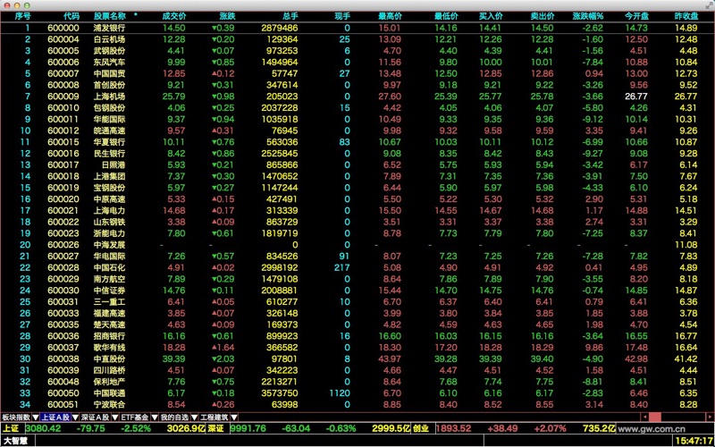Sort by 卖出价 column header
Image resolution: width=715 pixels, height=447 pixels.
click(x=543, y=16)
